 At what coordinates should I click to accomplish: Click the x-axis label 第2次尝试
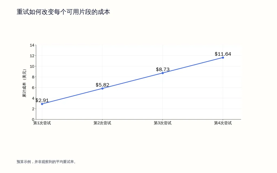pos(102,123)
